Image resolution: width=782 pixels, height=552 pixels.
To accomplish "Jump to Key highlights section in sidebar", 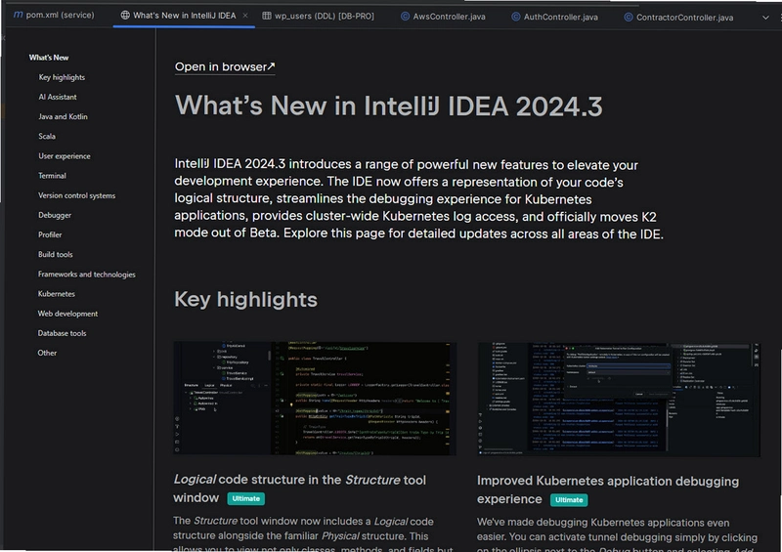I will 62,77.
